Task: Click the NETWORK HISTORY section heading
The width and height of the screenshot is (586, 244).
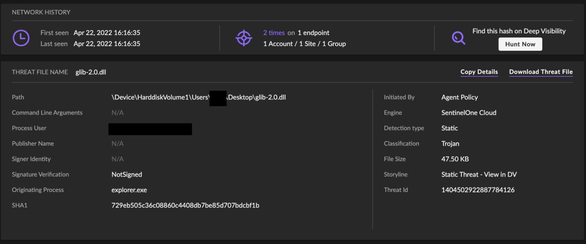Action: point(41,12)
